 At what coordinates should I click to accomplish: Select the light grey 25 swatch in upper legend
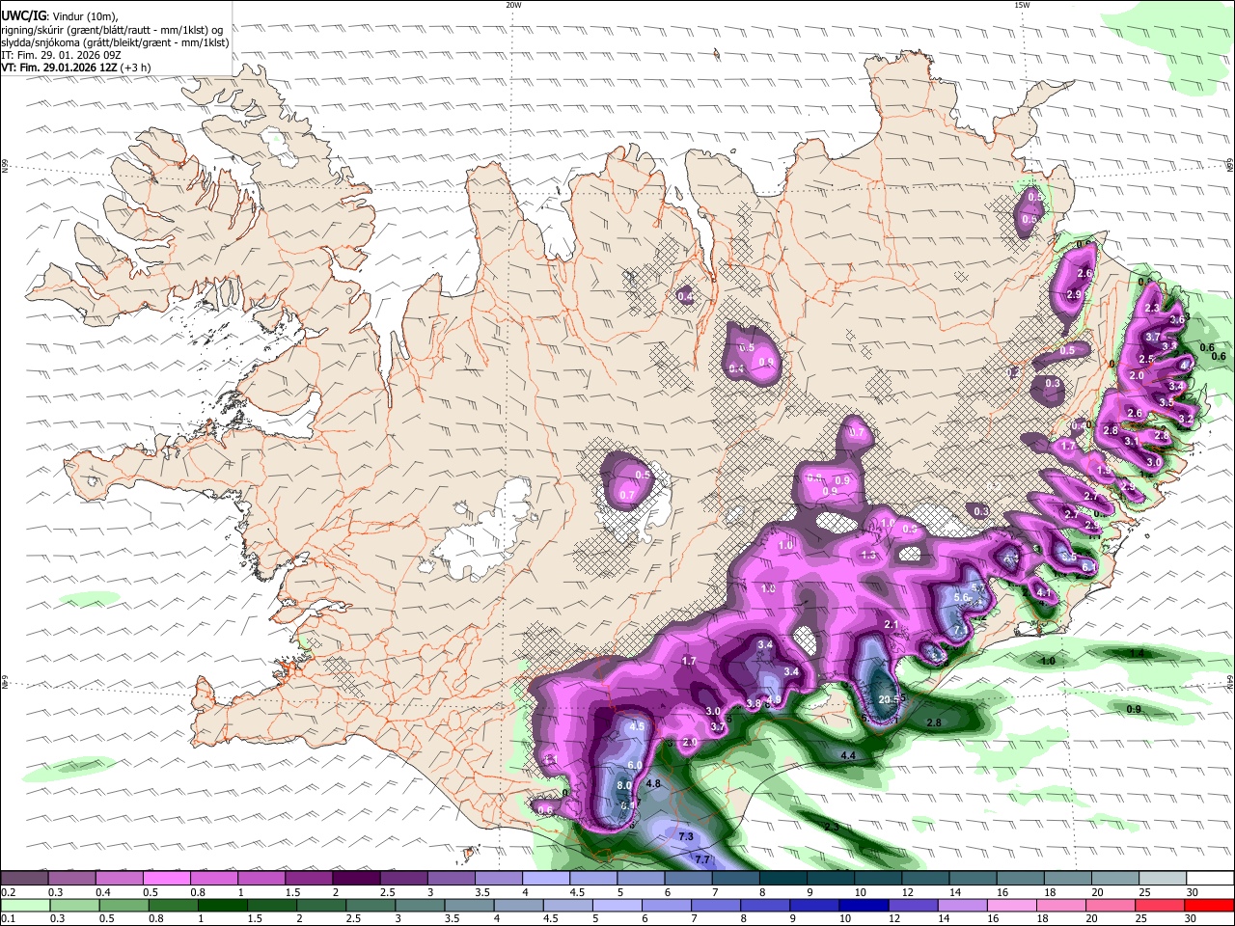coord(1163,879)
